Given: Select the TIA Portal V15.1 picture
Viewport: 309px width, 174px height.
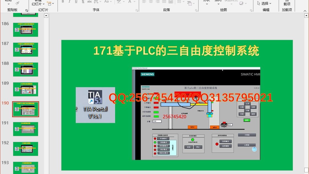Looking at the screenshot, I should 95,105.
